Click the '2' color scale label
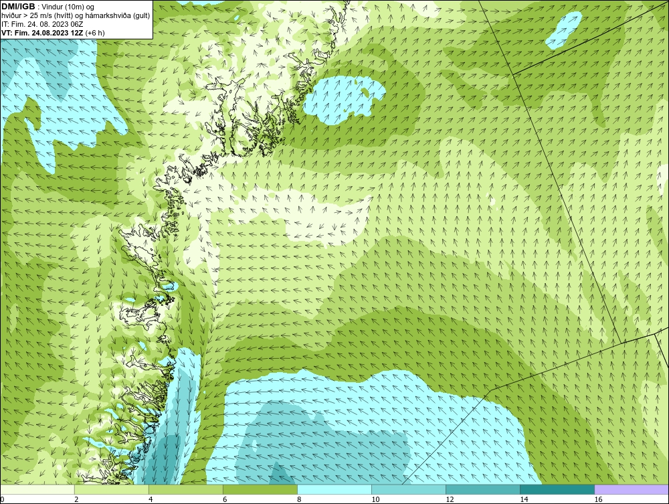This screenshot has height=504, width=669. coord(76,499)
